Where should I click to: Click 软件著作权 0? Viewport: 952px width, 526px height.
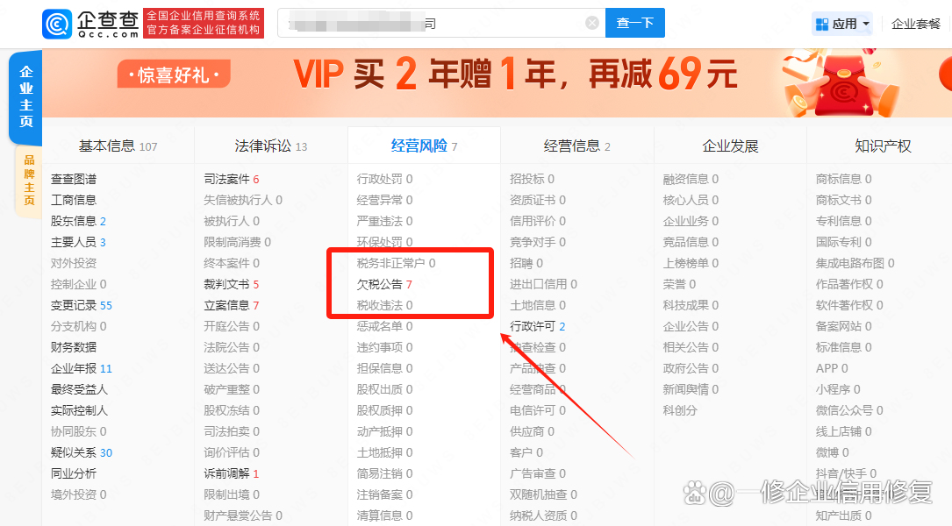pos(849,305)
